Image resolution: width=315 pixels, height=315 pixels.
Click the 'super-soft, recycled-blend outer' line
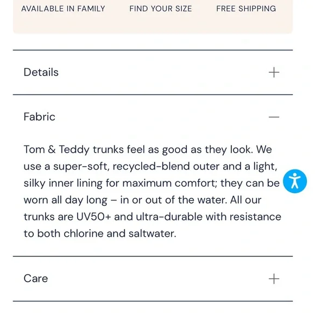pos(150,166)
